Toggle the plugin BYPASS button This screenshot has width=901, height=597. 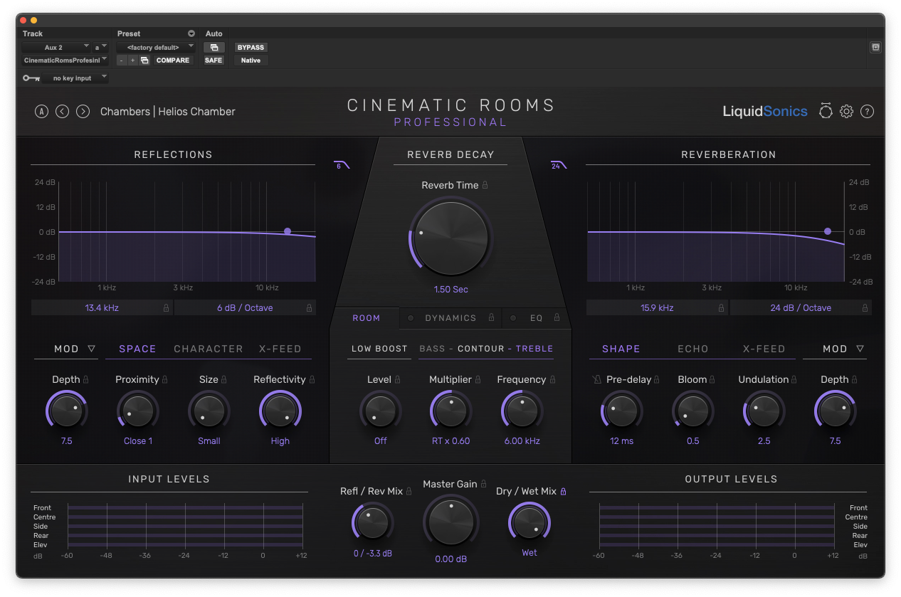tap(251, 48)
